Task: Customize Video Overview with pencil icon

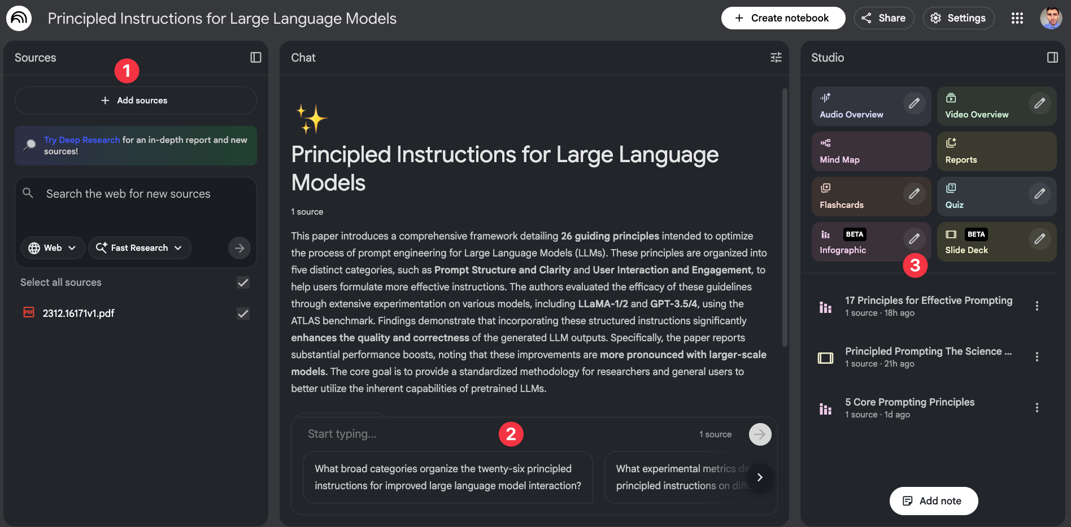Action: pos(1039,103)
